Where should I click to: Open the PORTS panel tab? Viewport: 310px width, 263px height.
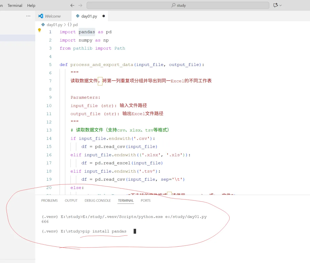(x=146, y=200)
